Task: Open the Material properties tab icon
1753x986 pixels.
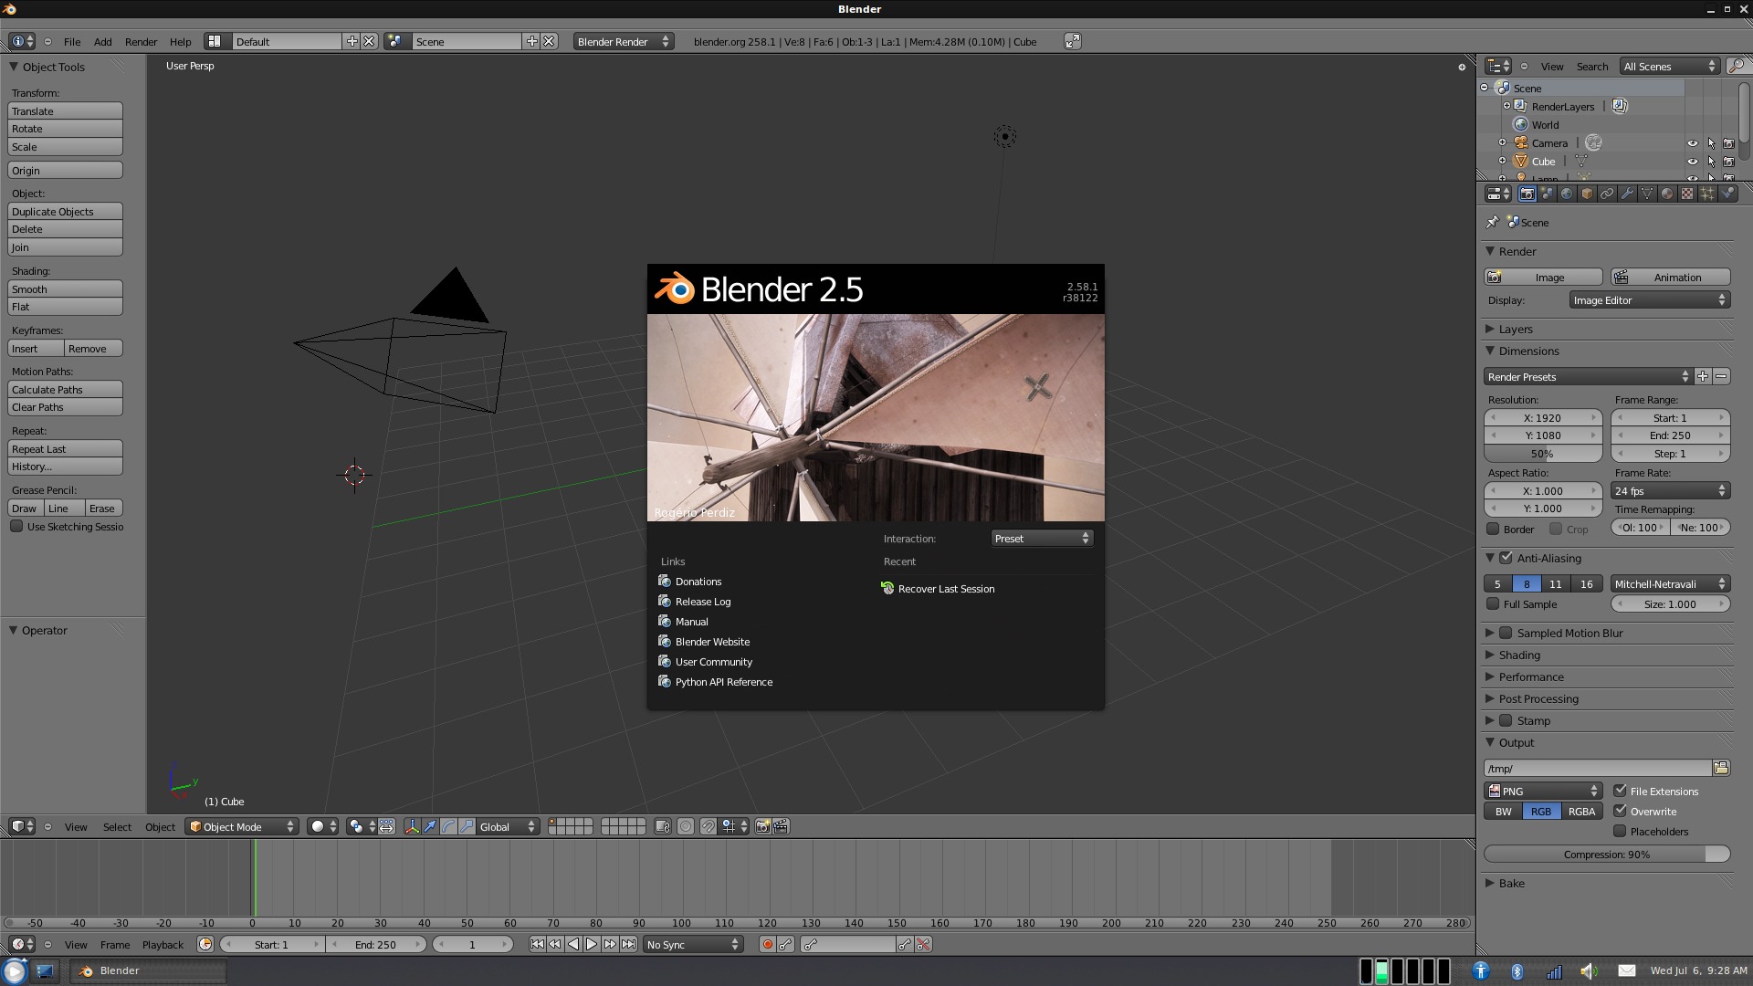Action: click(1667, 194)
